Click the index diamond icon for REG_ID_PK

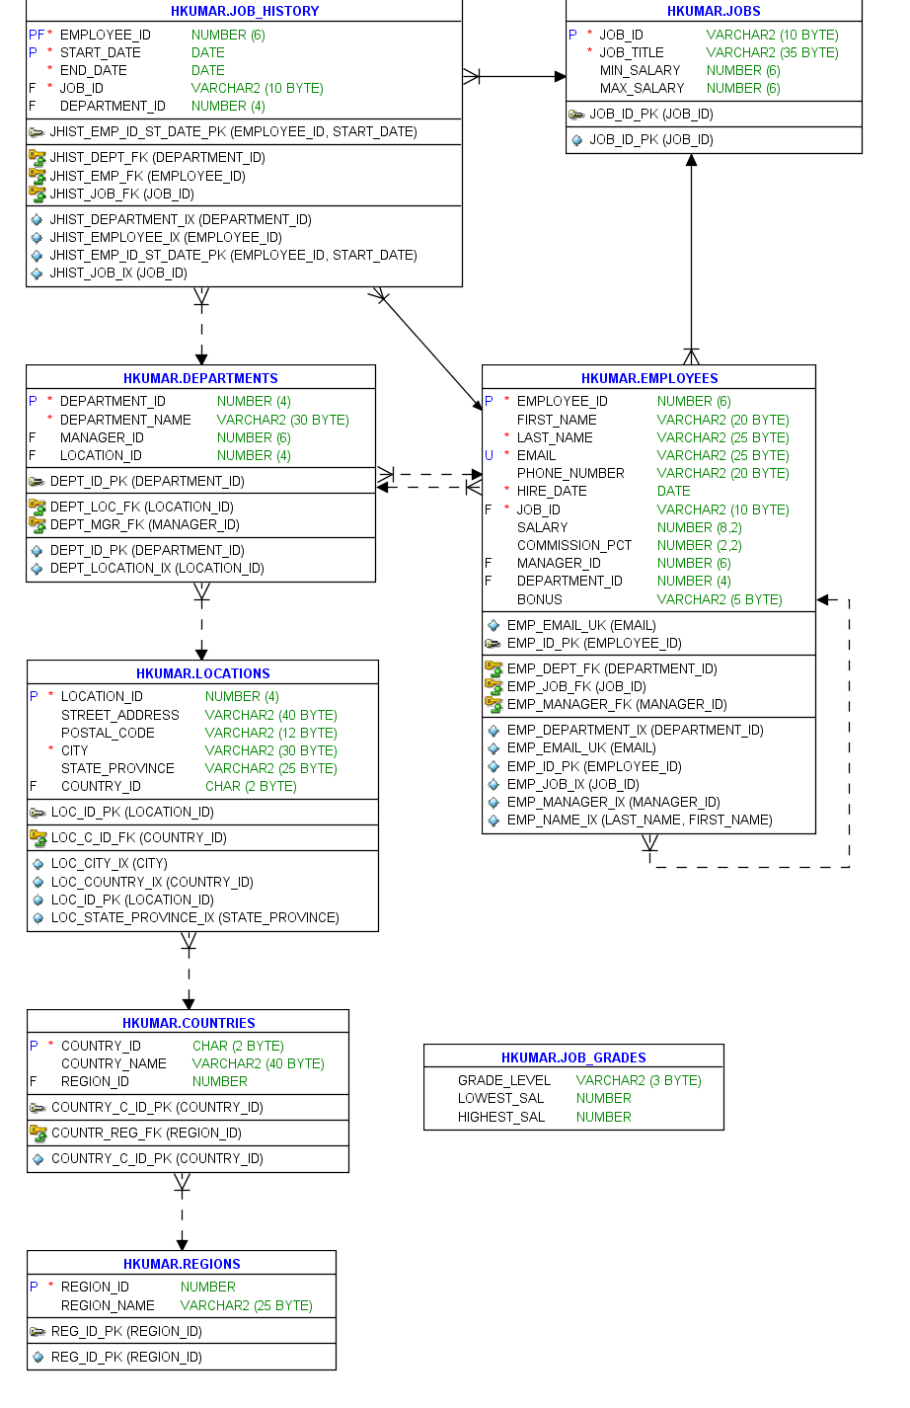(37, 1357)
